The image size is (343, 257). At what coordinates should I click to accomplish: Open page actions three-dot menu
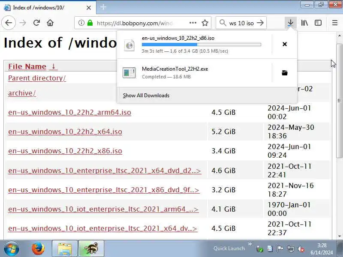coord(193,23)
